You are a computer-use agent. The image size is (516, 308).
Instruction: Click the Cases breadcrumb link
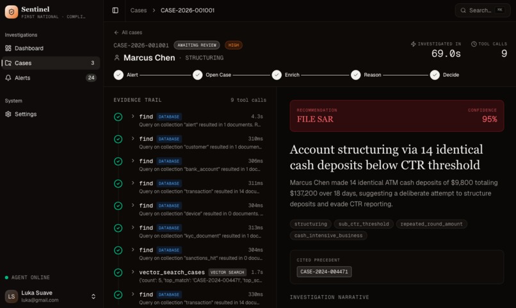tap(138, 10)
